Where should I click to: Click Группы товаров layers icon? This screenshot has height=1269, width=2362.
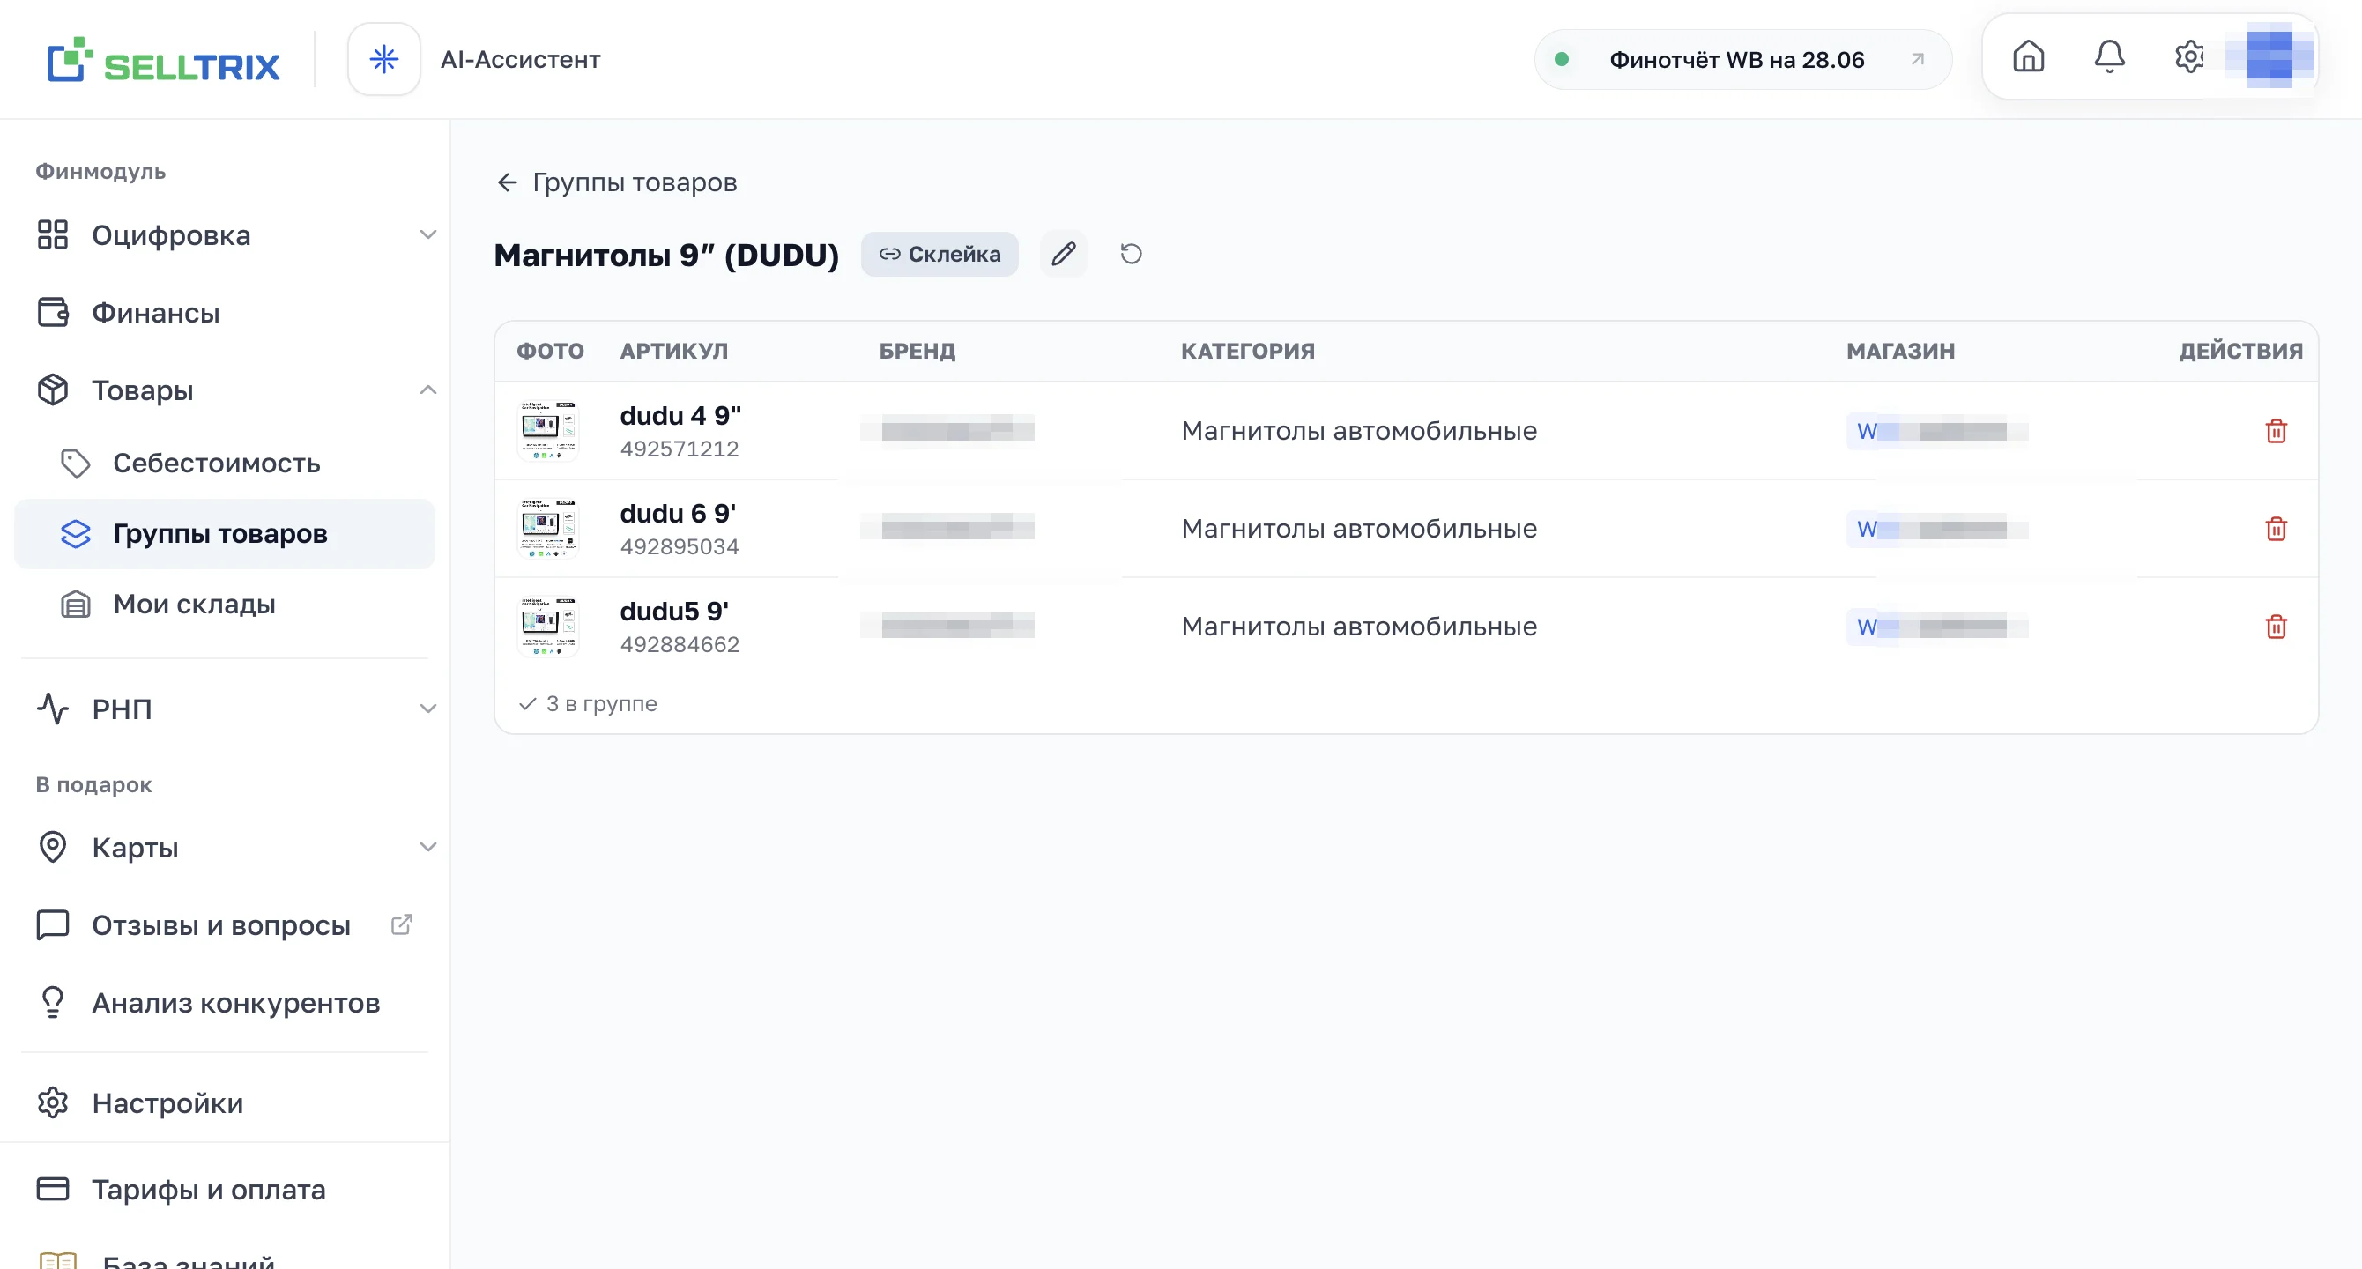click(x=75, y=534)
